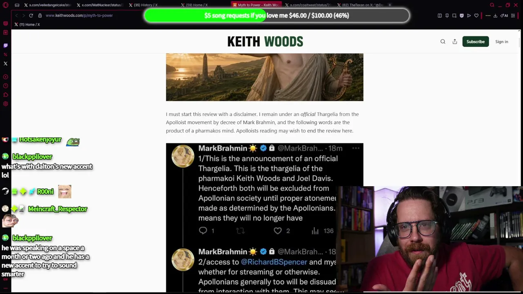Open History from the sidebar clock icon
The height and width of the screenshot is (294, 523).
tap(5, 86)
